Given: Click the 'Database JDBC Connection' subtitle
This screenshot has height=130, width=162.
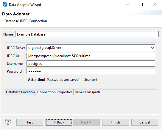Looking at the screenshot, I should [x=26, y=21].
